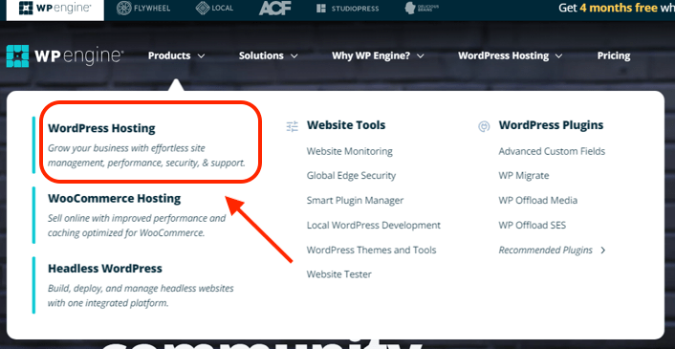Open Global Edge Security
This screenshot has height=349, width=675.
(x=351, y=176)
